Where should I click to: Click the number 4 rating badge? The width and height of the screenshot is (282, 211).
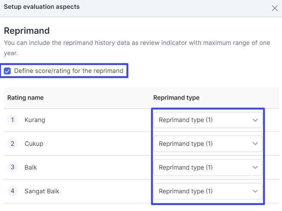pos(12,191)
